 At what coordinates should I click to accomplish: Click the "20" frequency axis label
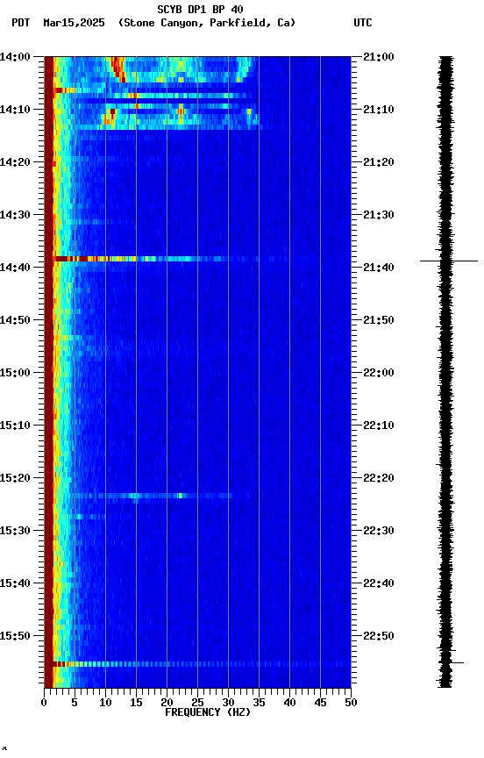coord(167,703)
